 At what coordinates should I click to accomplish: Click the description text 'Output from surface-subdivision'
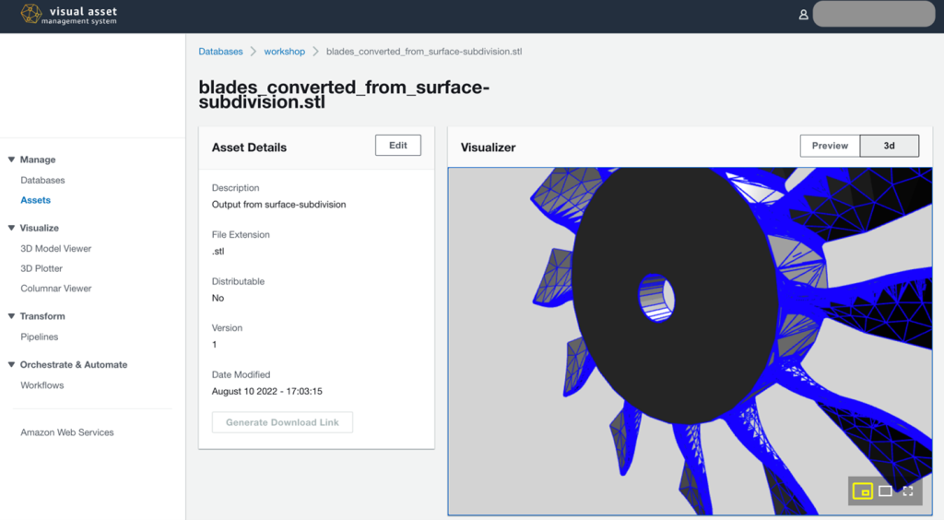pyautogui.click(x=278, y=205)
